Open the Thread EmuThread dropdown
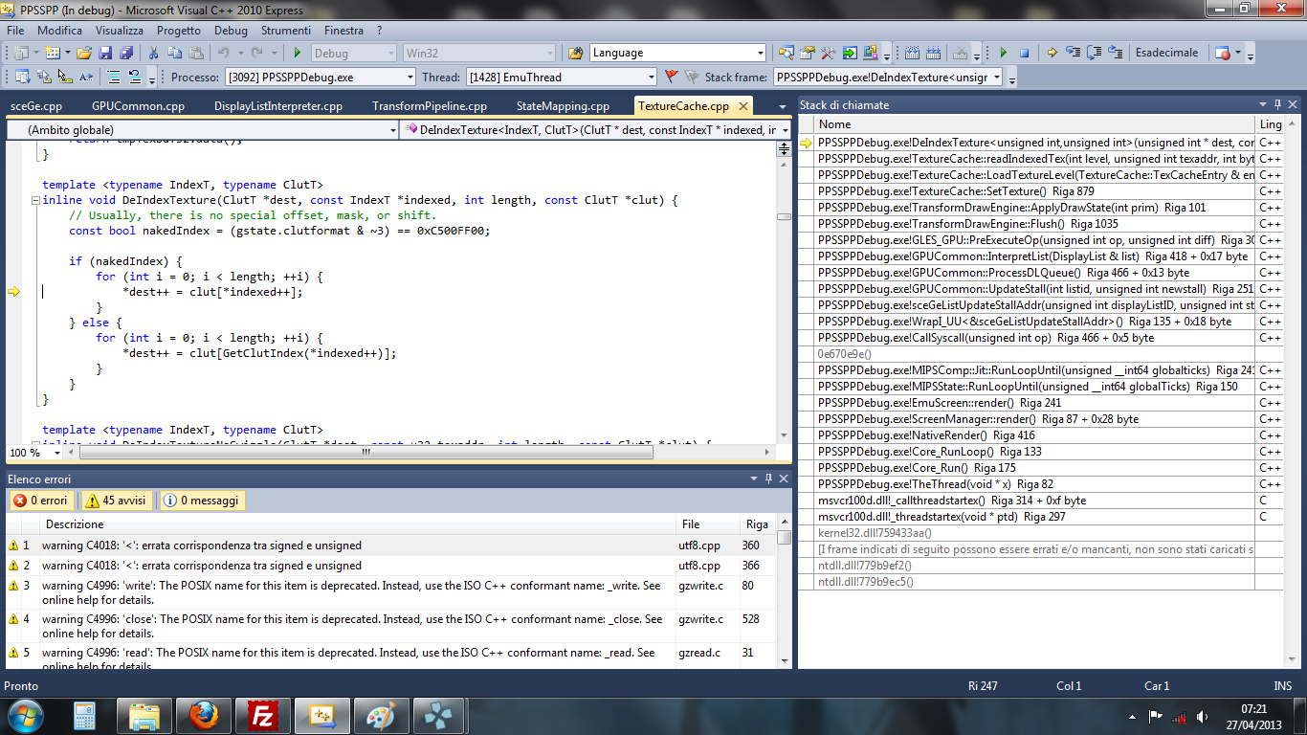 651,78
